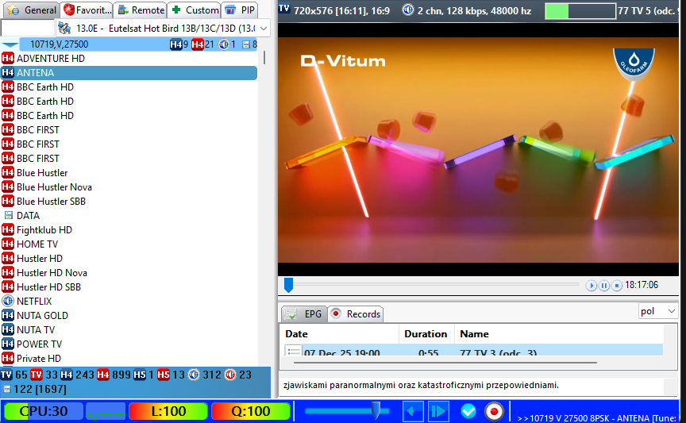The height and width of the screenshot is (423, 686).
Task: Click the data icon beside DATA channel
Action: (x=8, y=215)
